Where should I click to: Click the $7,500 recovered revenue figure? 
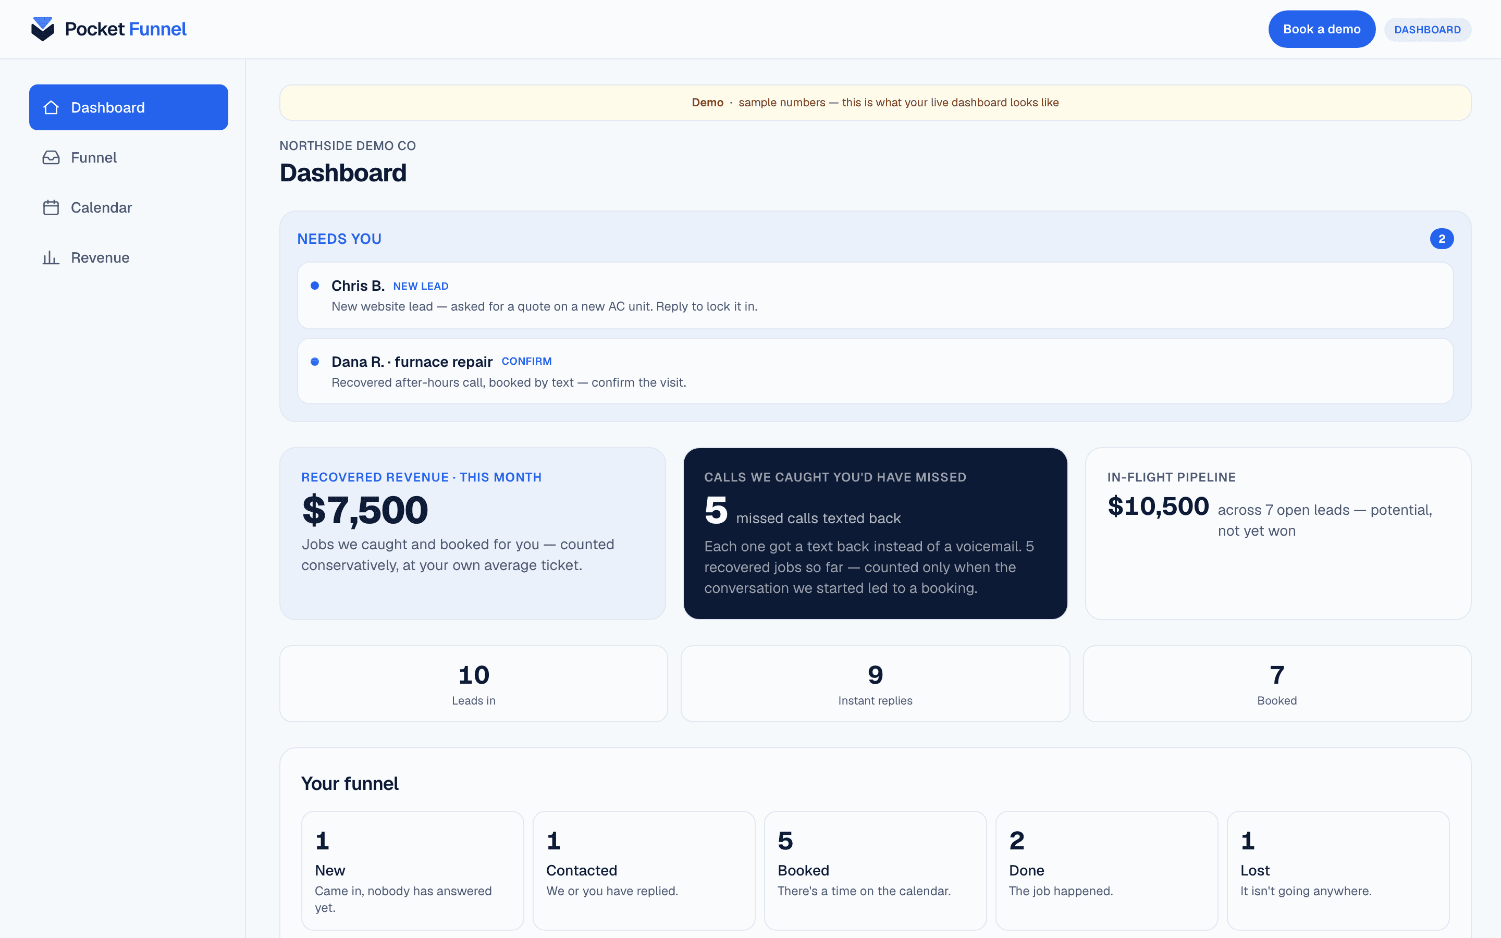click(x=365, y=510)
